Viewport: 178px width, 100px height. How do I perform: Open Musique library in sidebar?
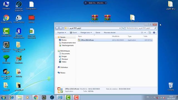[x=63, y=59]
